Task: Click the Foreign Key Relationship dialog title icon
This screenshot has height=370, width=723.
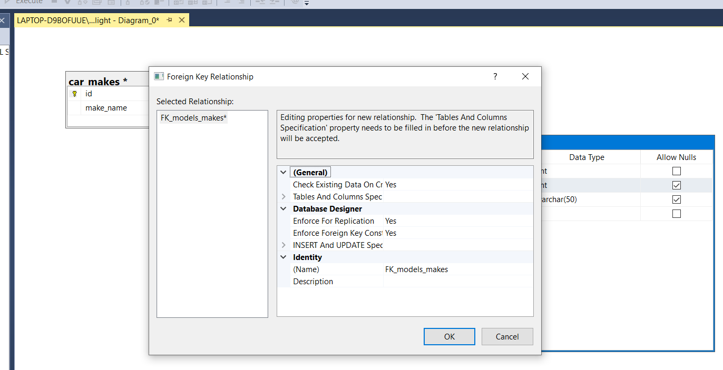Action: (x=159, y=76)
